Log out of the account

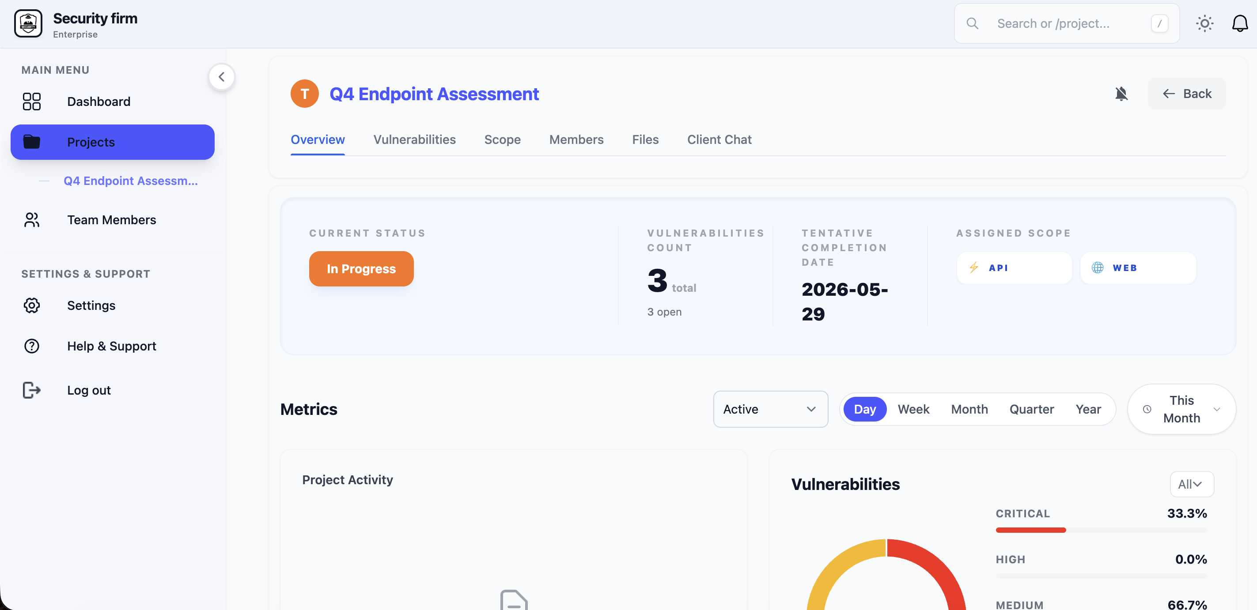pyautogui.click(x=112, y=390)
